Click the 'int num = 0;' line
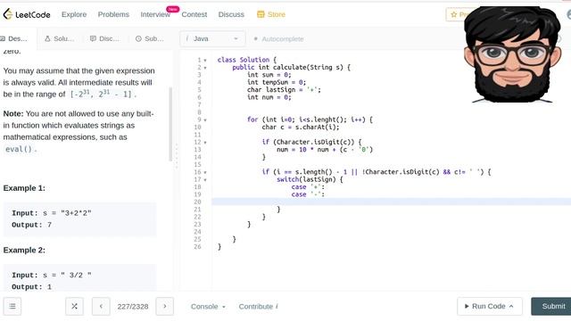Viewport: 571px width, 321px height. click(x=269, y=97)
